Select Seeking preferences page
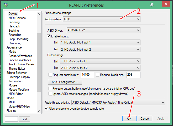 click(x=14, y=31)
